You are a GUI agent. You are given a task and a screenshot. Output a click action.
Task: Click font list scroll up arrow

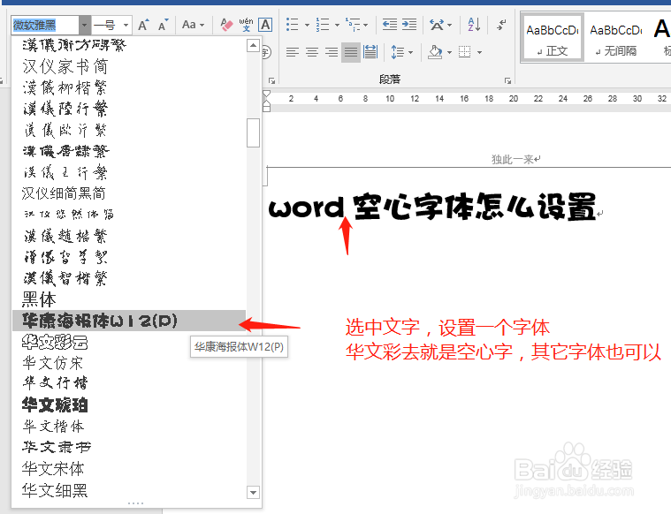tap(254, 45)
